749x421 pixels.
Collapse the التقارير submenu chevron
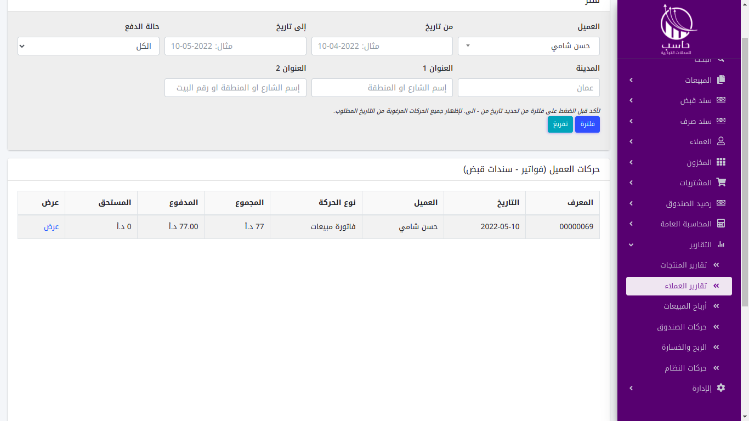coord(631,244)
